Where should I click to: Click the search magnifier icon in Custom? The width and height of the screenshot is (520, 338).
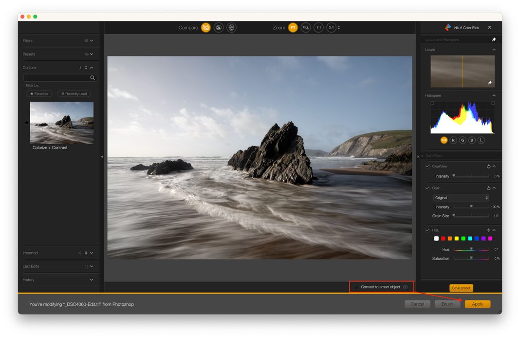(93, 78)
